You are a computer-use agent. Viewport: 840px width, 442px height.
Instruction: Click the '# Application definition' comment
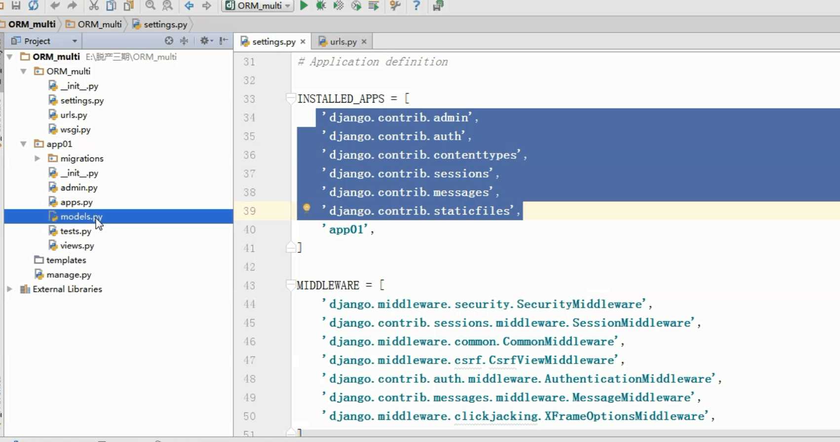coord(373,62)
